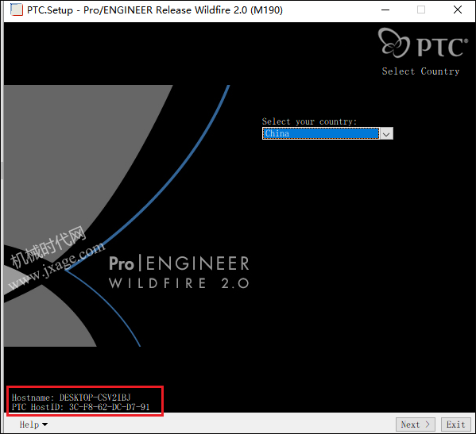Click the PTC butterfly logo
476x434 pixels.
tap(393, 43)
